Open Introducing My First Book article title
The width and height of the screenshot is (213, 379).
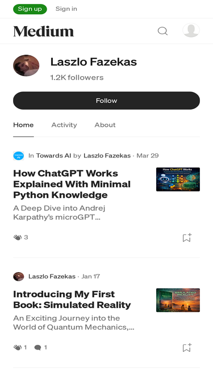72,299
